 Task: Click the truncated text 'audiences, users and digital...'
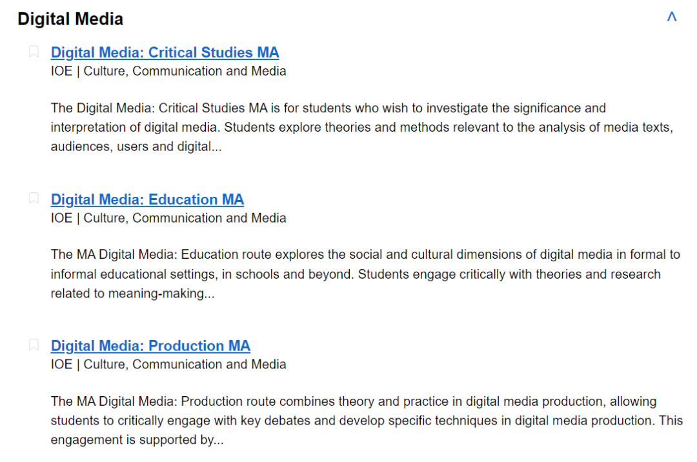click(x=136, y=146)
